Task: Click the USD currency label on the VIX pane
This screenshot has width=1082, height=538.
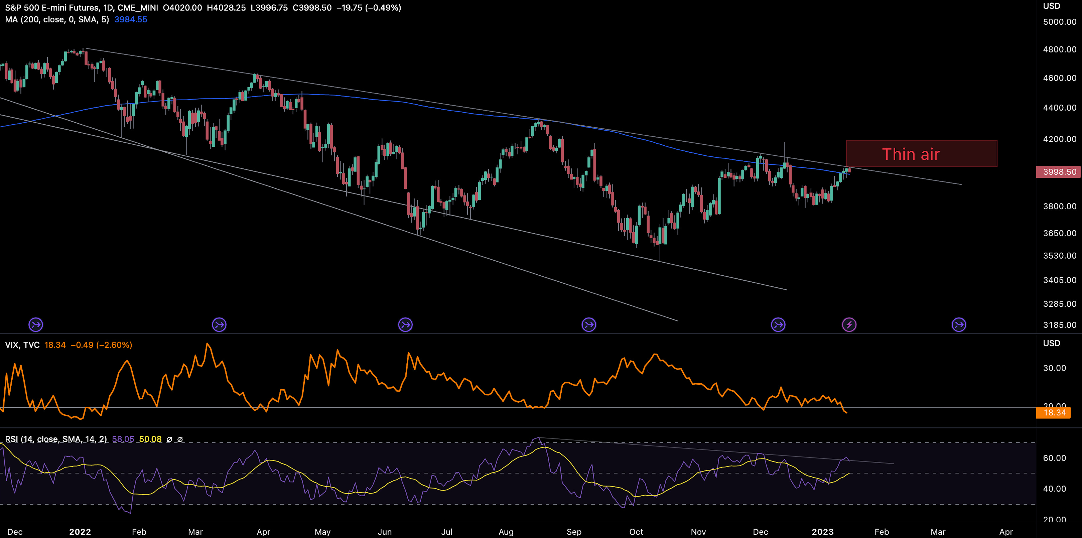Action: (x=1052, y=343)
